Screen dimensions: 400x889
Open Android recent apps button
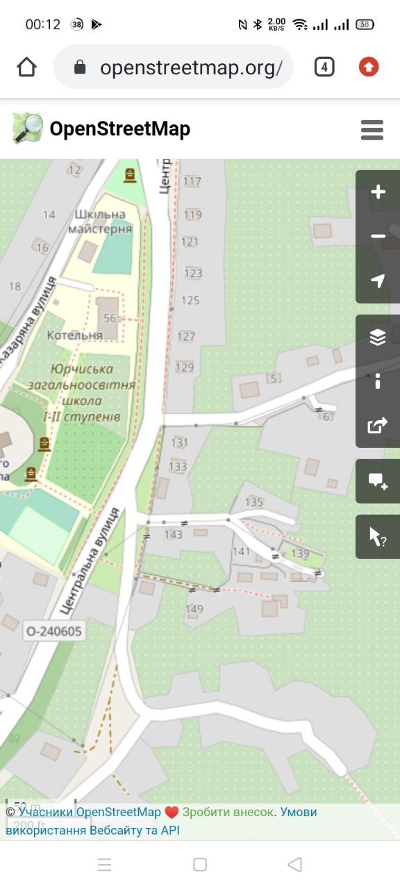[x=105, y=865]
